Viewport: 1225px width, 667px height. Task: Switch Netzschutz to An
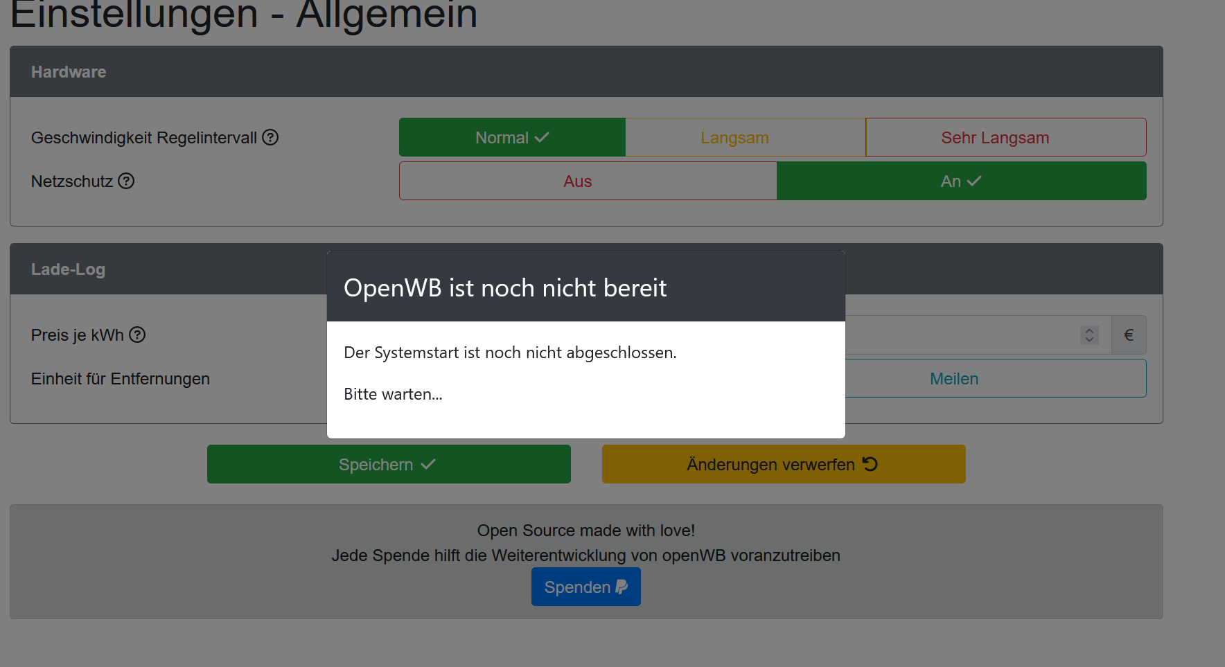point(962,181)
